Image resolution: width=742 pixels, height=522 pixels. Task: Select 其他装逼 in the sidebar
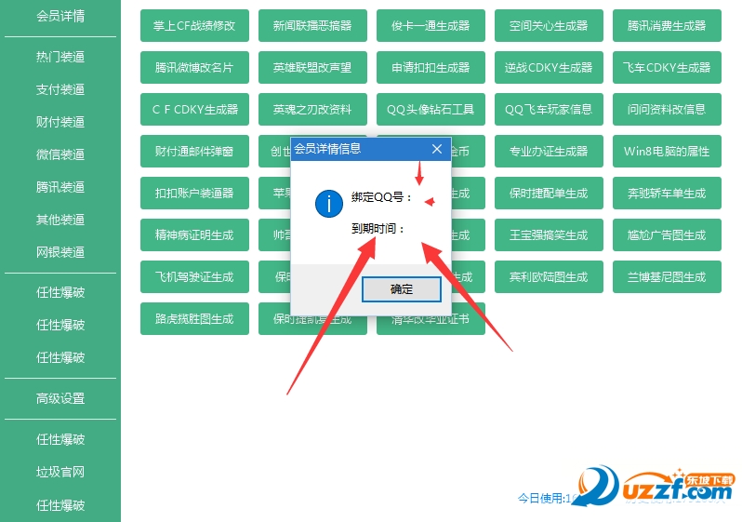60,220
